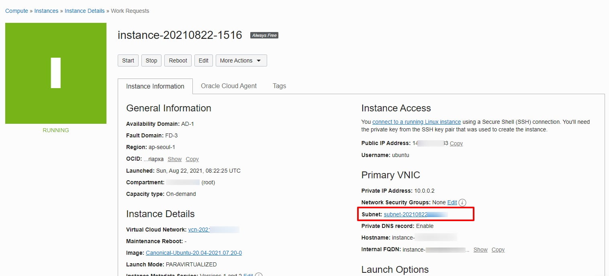
Task: Copy the instance OCID
Action: [192, 159]
